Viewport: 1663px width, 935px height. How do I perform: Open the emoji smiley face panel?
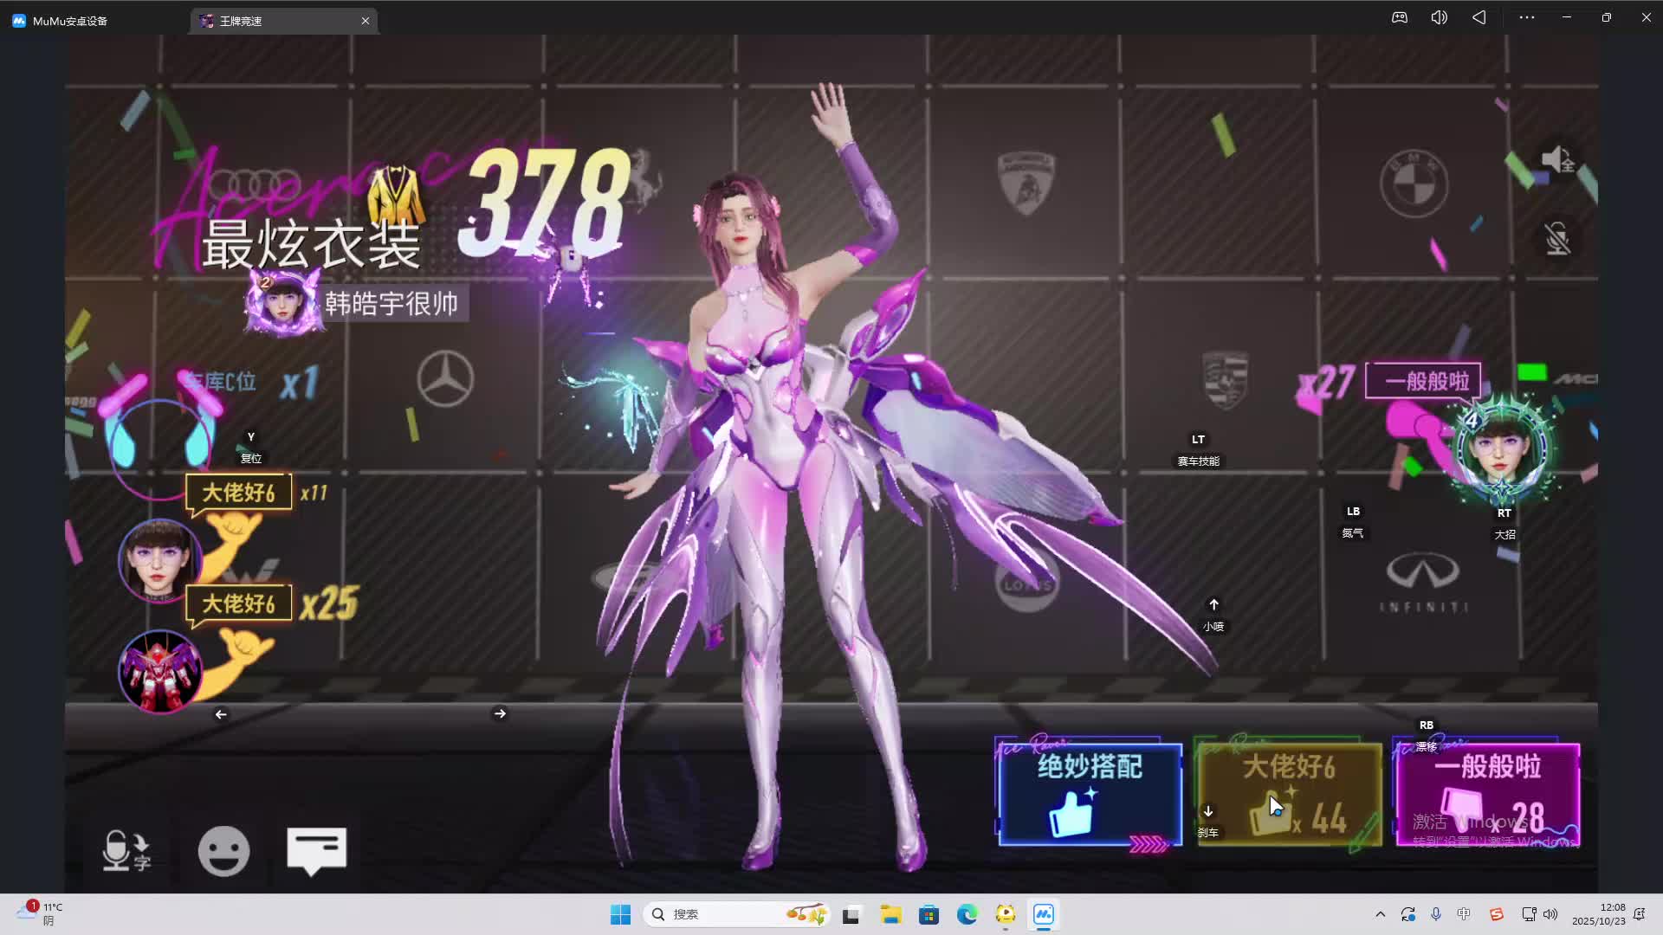tap(223, 851)
